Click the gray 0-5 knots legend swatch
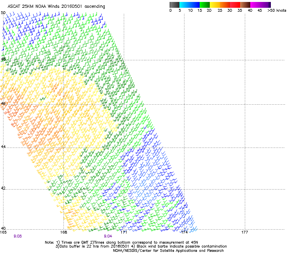This screenshot has width=288, height=253. (x=174, y=5)
